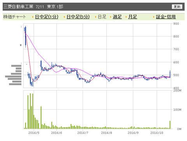Click the 2016/8 date axis label
The height and width of the screenshot is (141, 187).
pos(106,133)
